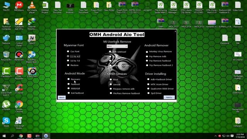Image resolution: width=247 pixels, height=139 pixels.
Task: Launch Grand Theft Auto V shortcut
Action: pos(6,90)
